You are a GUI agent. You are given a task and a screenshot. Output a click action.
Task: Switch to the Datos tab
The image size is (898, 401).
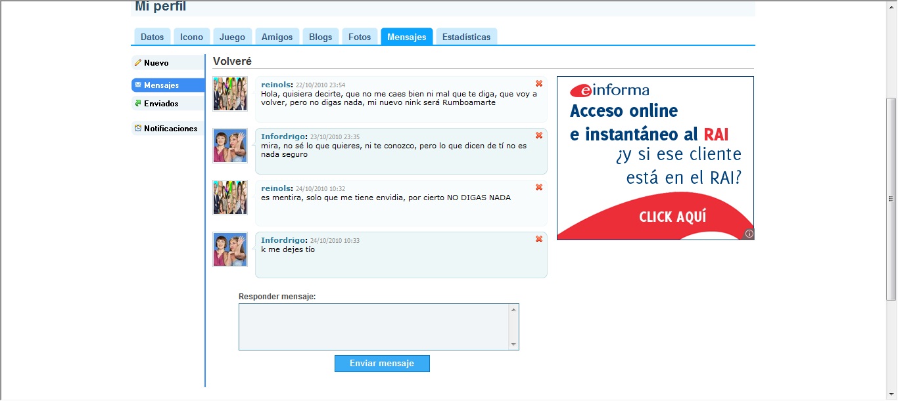coord(153,37)
